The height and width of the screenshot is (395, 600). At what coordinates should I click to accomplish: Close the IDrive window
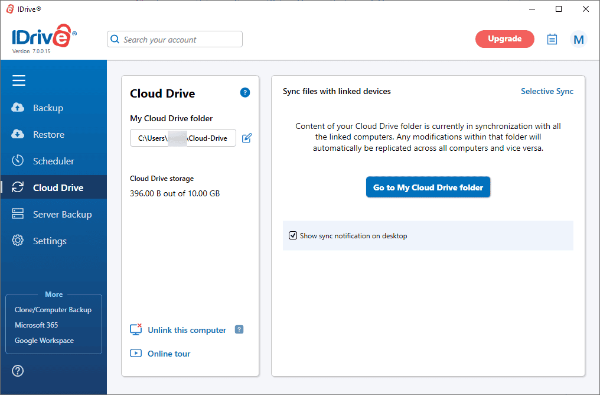point(585,9)
